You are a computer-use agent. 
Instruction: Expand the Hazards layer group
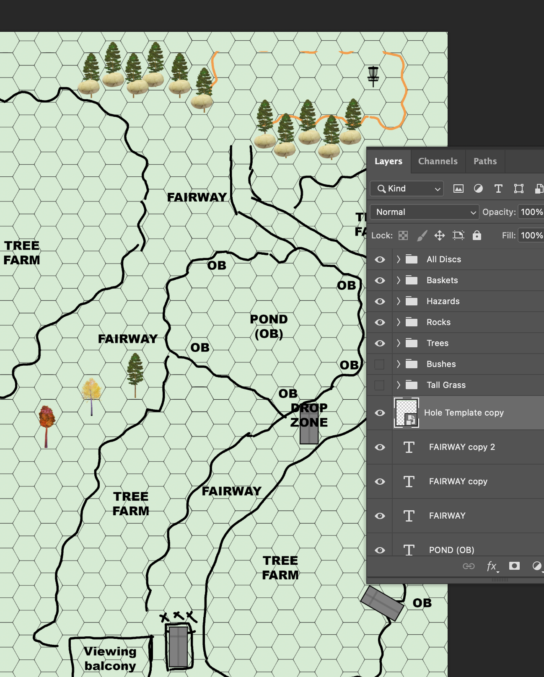399,301
